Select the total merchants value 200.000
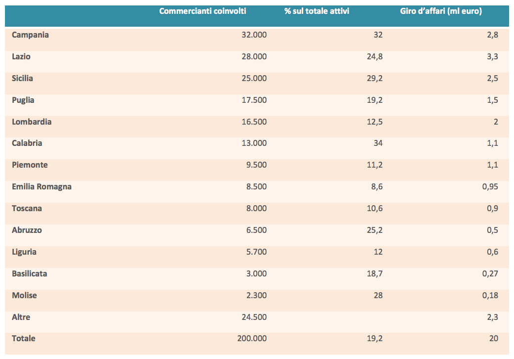The height and width of the screenshot is (359, 514). click(x=251, y=339)
